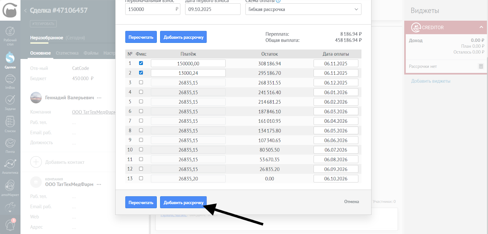488x234 pixels.
Task: Click Отмена to cancel the dialog
Action: coord(351,202)
